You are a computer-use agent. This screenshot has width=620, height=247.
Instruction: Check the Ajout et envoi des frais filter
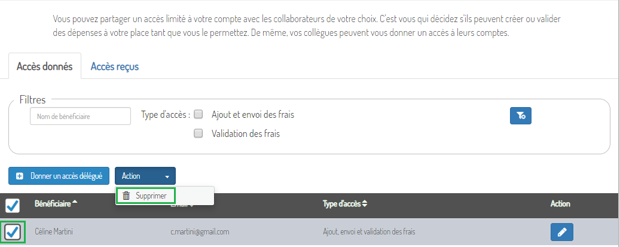198,114
